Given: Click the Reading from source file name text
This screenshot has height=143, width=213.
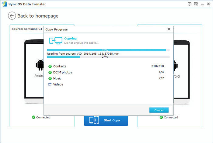Looking at the screenshot, I should pyautogui.click(x=83, y=54).
